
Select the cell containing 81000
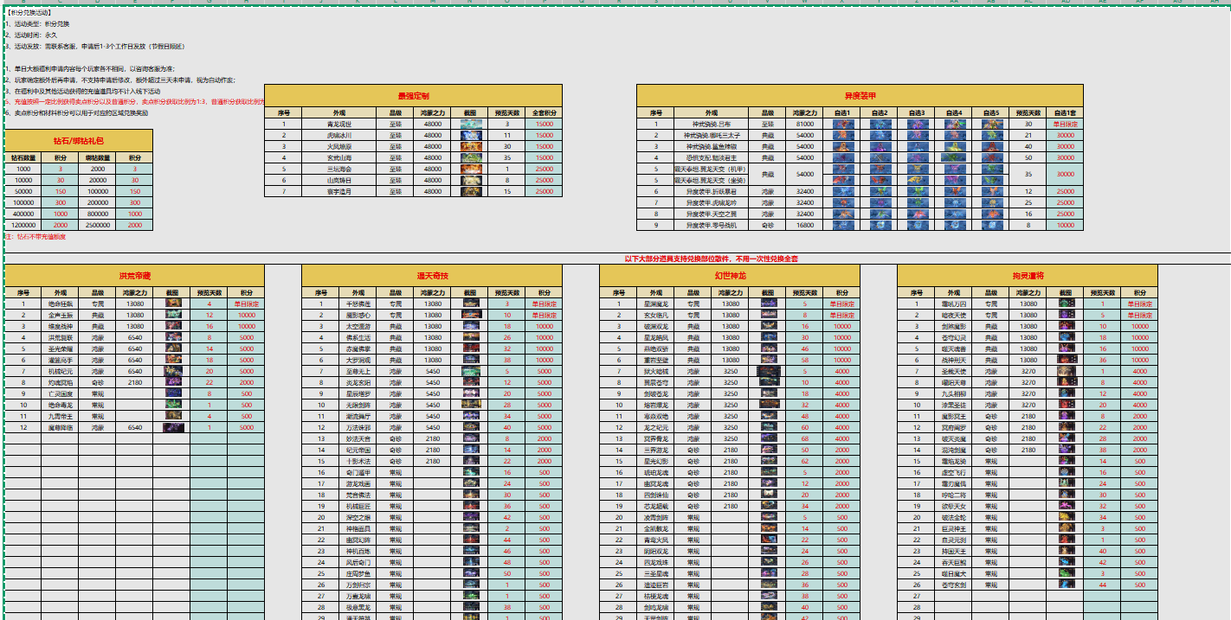click(804, 124)
